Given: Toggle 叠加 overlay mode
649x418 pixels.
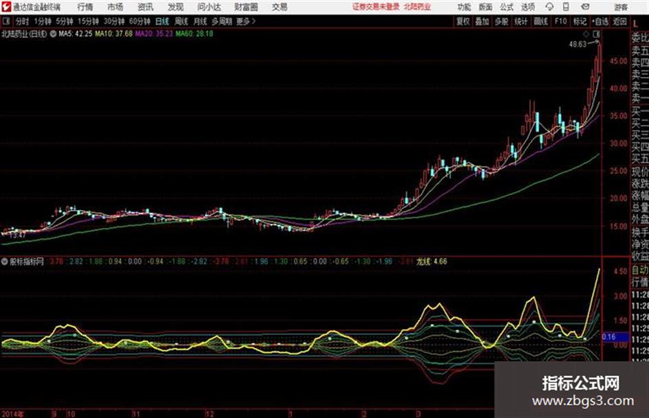Looking at the screenshot, I should [x=482, y=21].
